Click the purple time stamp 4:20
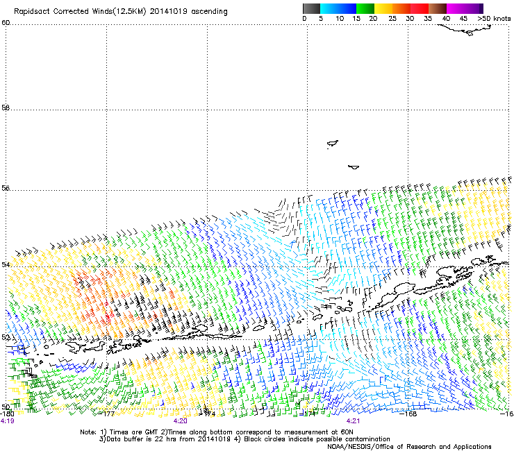 click(x=181, y=421)
